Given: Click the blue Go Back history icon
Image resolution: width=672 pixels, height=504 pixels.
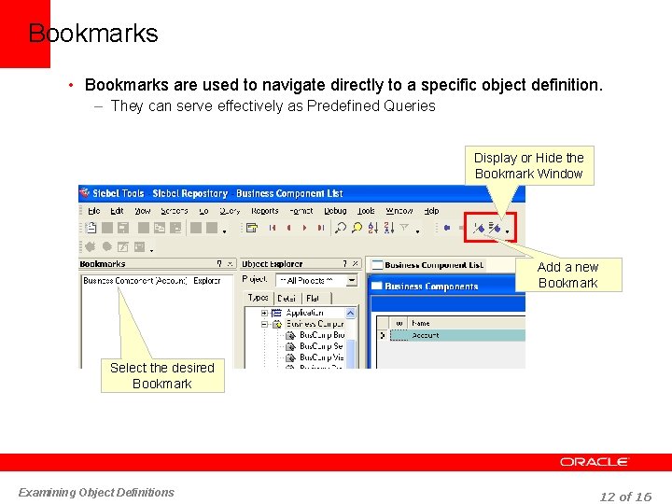Looking at the screenshot, I should tap(447, 228).
